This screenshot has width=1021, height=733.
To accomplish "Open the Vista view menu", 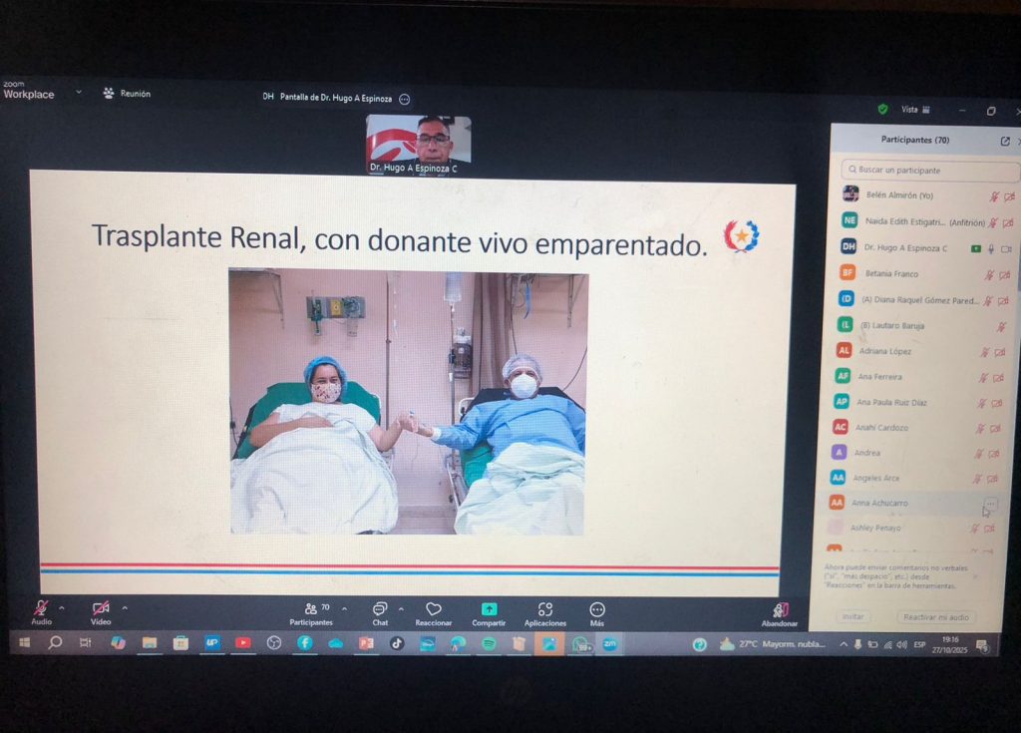I will (x=914, y=109).
